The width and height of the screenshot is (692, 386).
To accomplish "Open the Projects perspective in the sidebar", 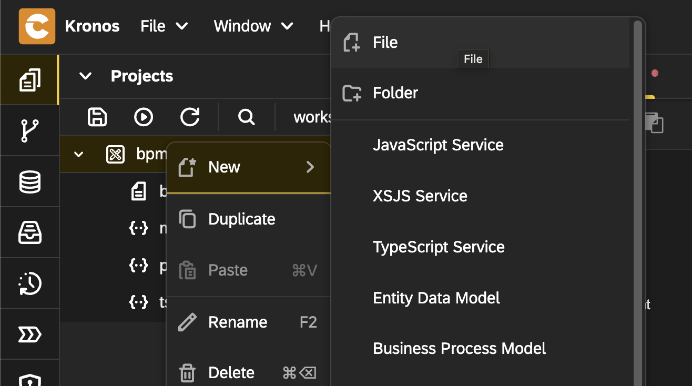I will pos(30,80).
